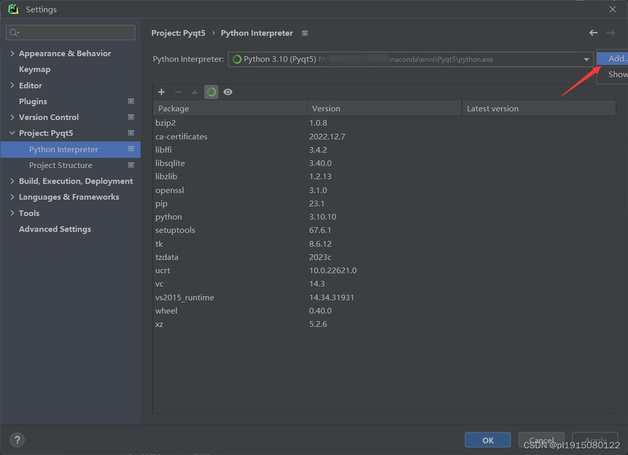Expand Appearance & Behavior section
This screenshot has width=628, height=455.
(x=12, y=53)
